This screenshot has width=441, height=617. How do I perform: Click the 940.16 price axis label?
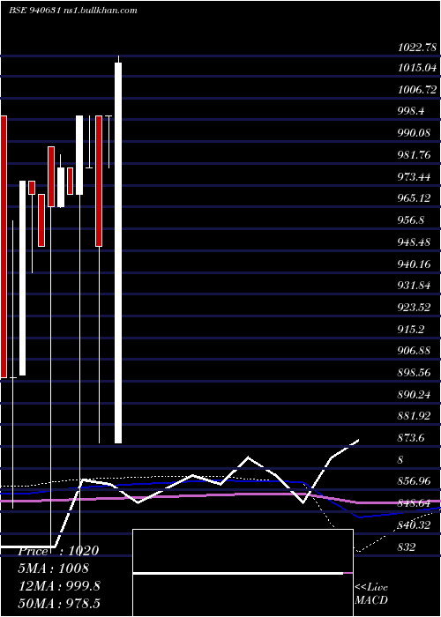click(415, 264)
